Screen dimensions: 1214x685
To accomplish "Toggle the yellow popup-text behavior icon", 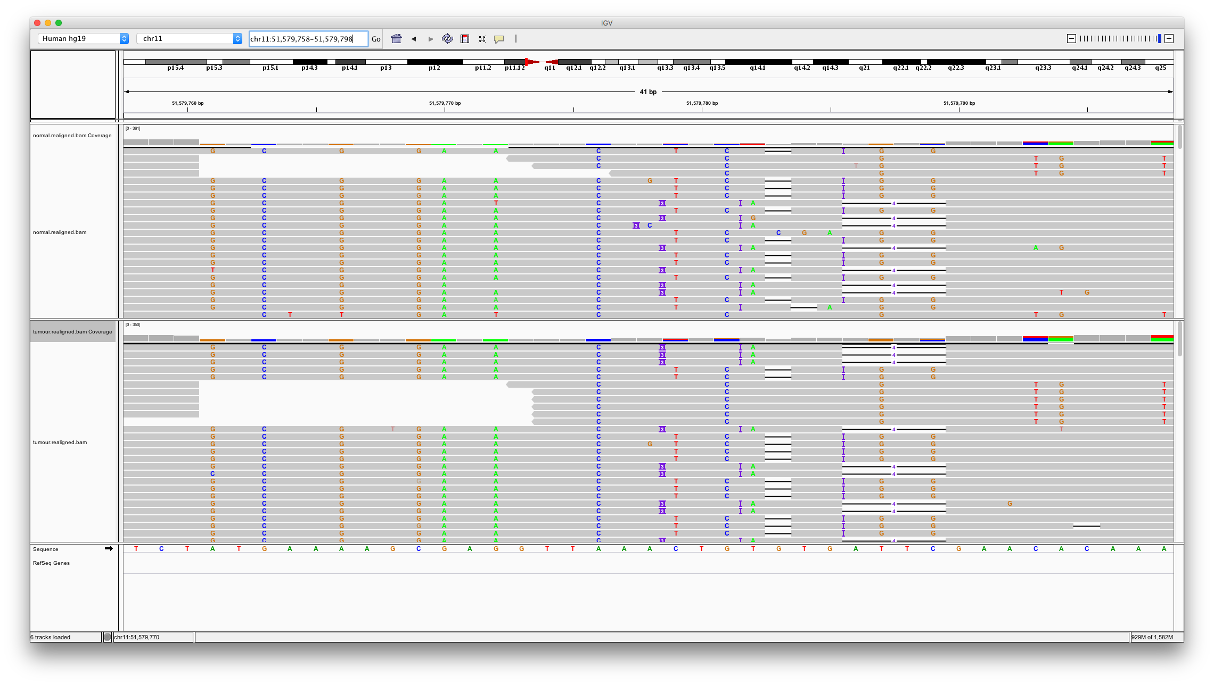I will click(x=499, y=38).
